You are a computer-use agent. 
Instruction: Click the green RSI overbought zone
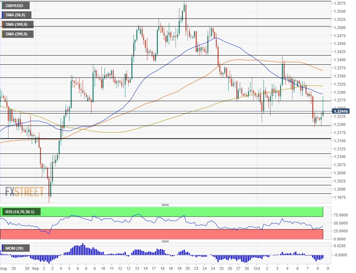coord(177,212)
